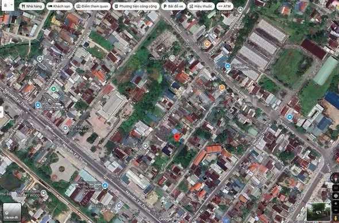The image size is (339, 223).
Task: Click the compass to reset north
Action: coord(336,178)
